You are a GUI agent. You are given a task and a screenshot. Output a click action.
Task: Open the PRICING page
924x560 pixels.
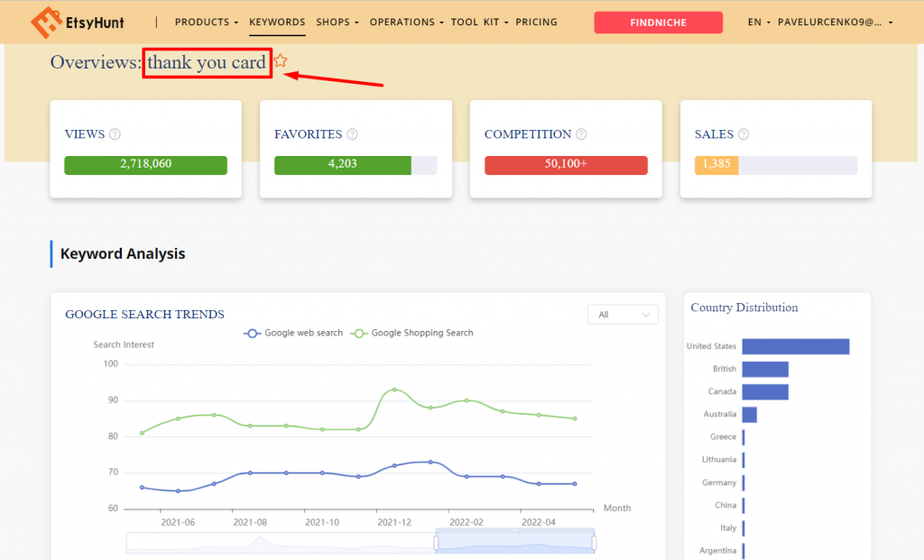click(536, 22)
